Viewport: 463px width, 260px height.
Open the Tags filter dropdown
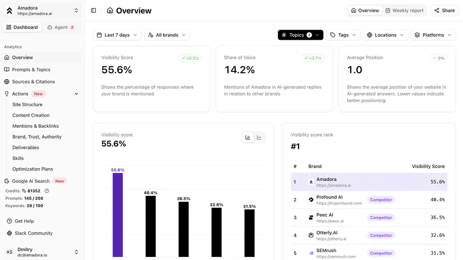pos(343,35)
